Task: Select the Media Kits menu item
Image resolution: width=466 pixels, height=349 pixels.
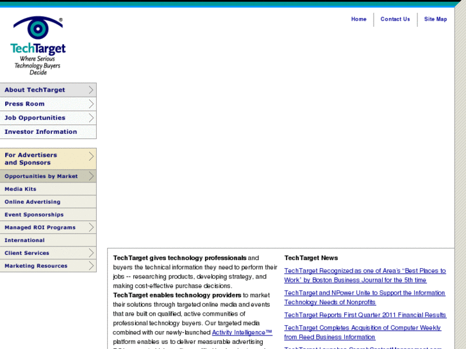Action: [x=48, y=189]
